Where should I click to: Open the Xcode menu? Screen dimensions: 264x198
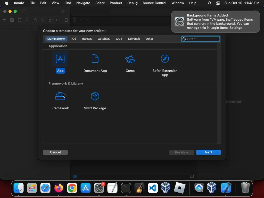pyautogui.click(x=19, y=3)
